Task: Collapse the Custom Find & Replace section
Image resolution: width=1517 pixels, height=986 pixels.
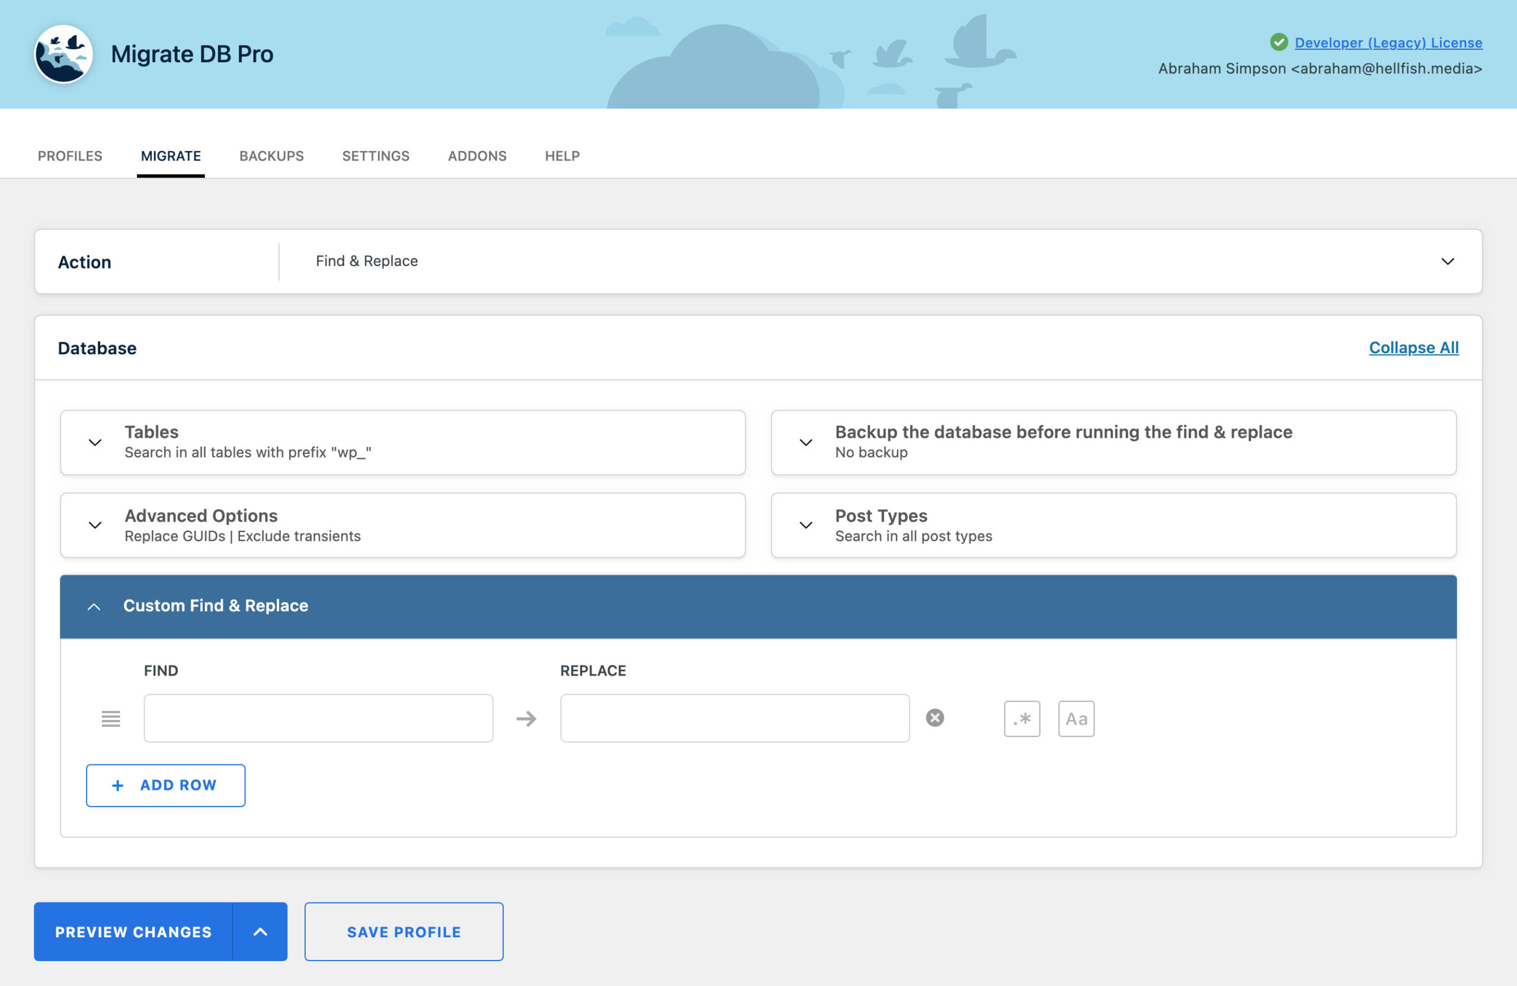Action: (x=94, y=606)
